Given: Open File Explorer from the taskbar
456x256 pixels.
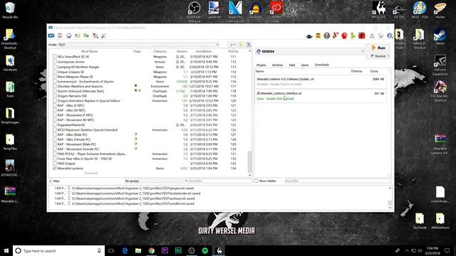Looking at the screenshot, I should pyautogui.click(x=138, y=250).
